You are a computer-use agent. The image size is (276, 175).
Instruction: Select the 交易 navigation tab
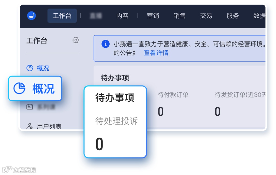coord(206,16)
